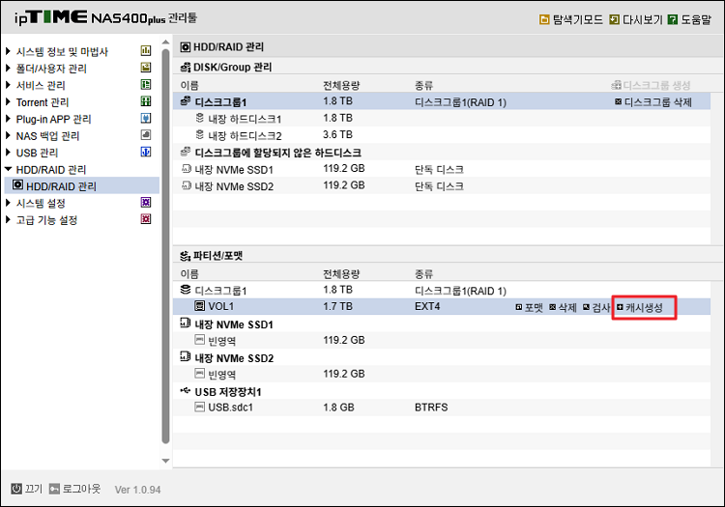Expand the NAS 백업 관리 tree menu

point(9,136)
